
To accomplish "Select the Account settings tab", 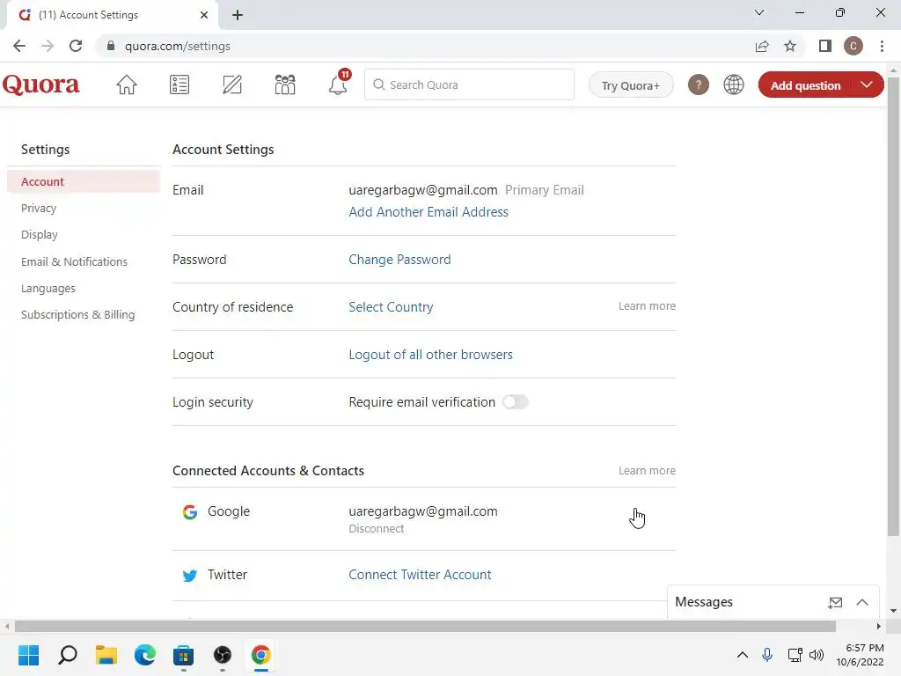I will click(x=84, y=181).
